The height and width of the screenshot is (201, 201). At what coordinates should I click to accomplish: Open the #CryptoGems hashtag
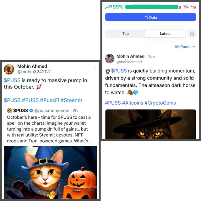tap(160, 103)
